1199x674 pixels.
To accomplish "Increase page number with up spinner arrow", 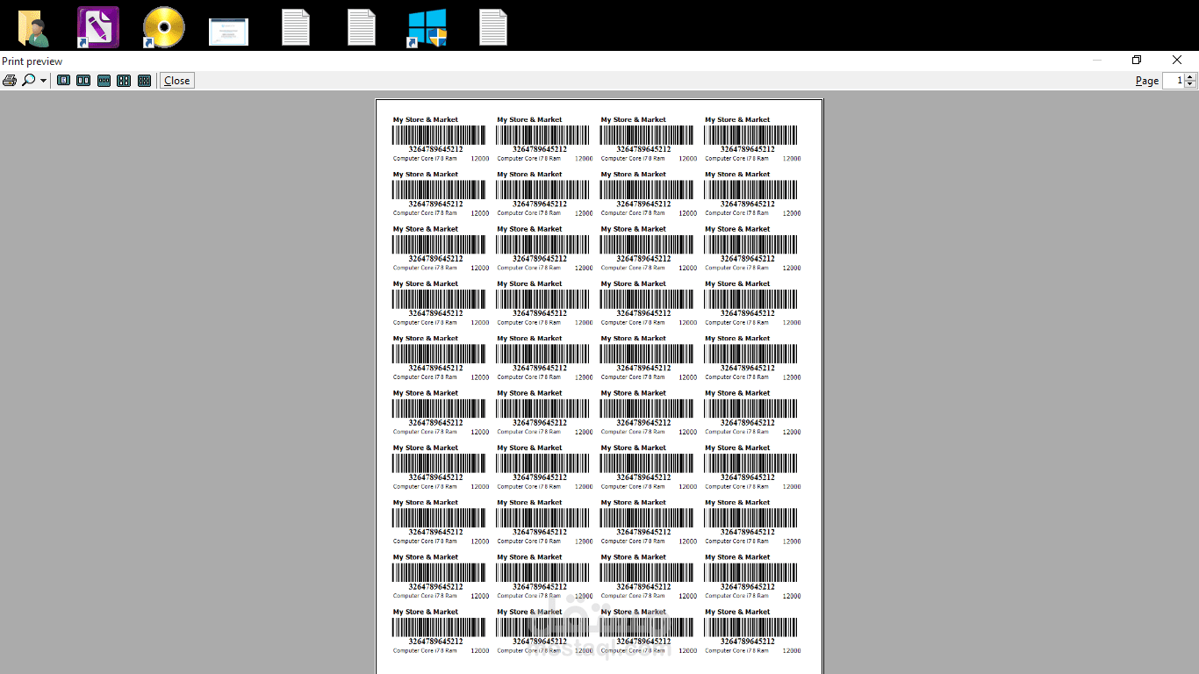I will tap(1190, 77).
